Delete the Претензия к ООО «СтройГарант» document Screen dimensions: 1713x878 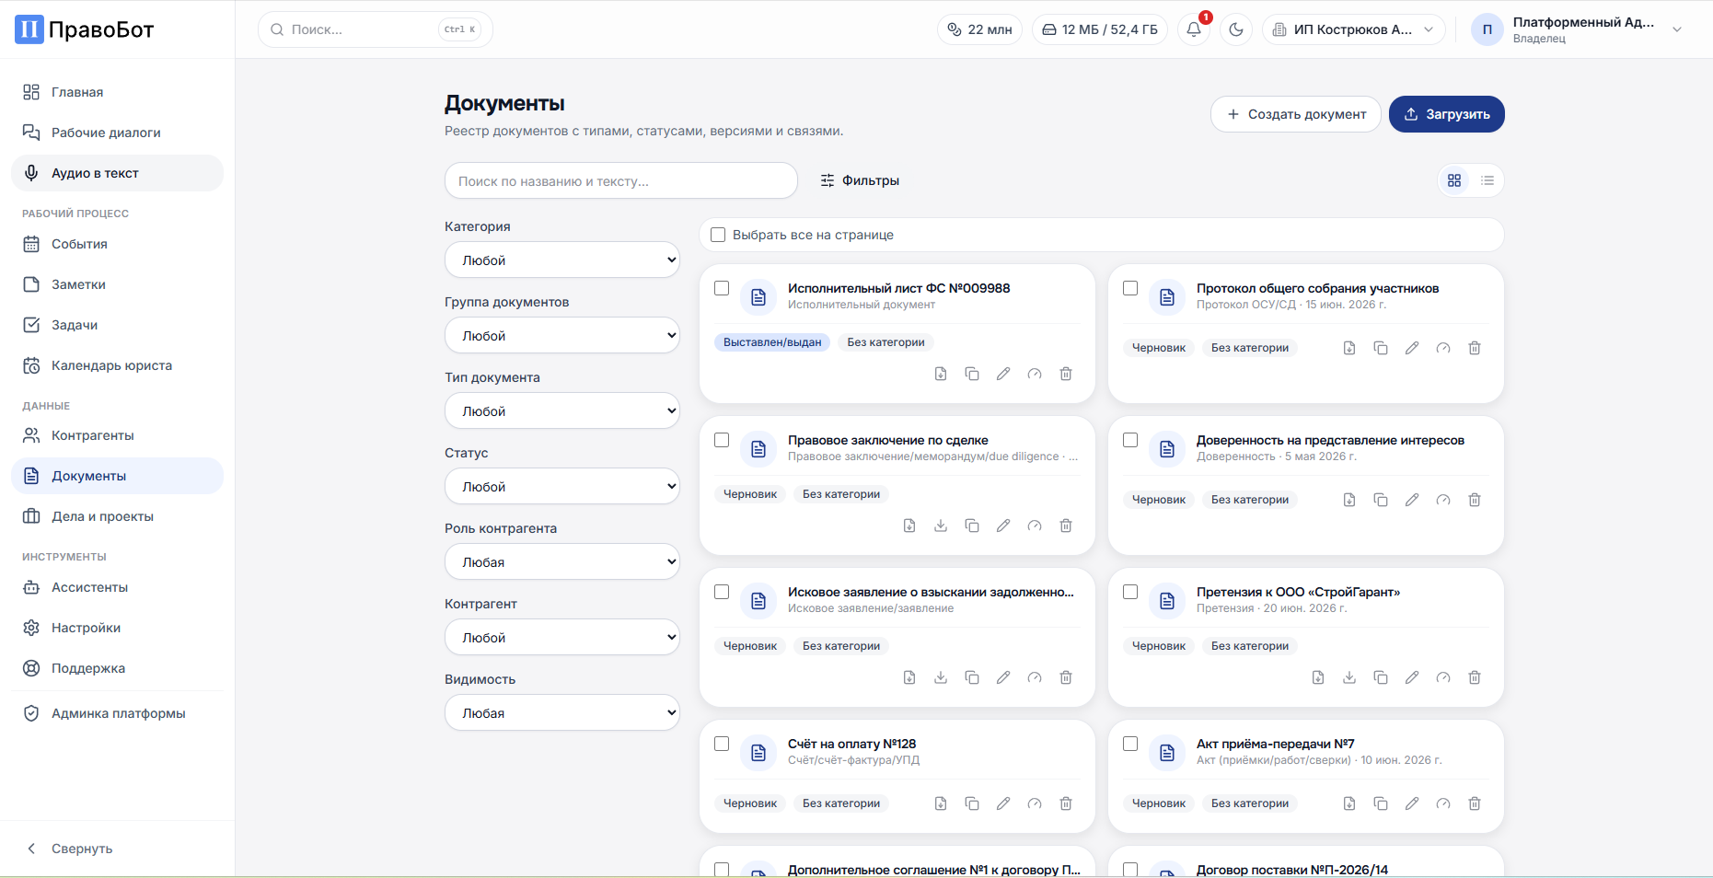tap(1475, 677)
